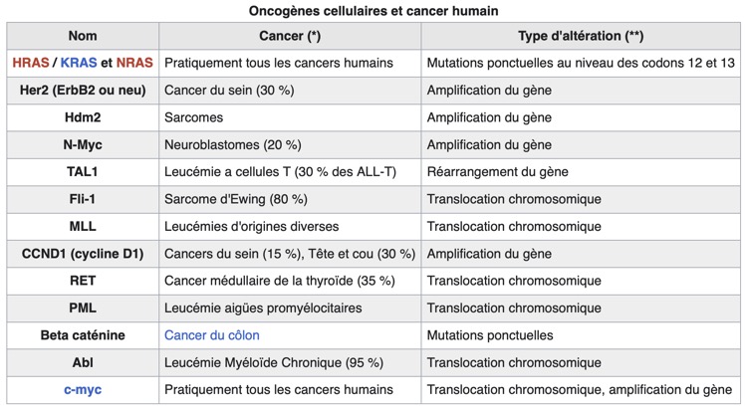This screenshot has width=747, height=411.
Task: Click the 'Type d'altération (**)' column header
Action: pos(581,36)
